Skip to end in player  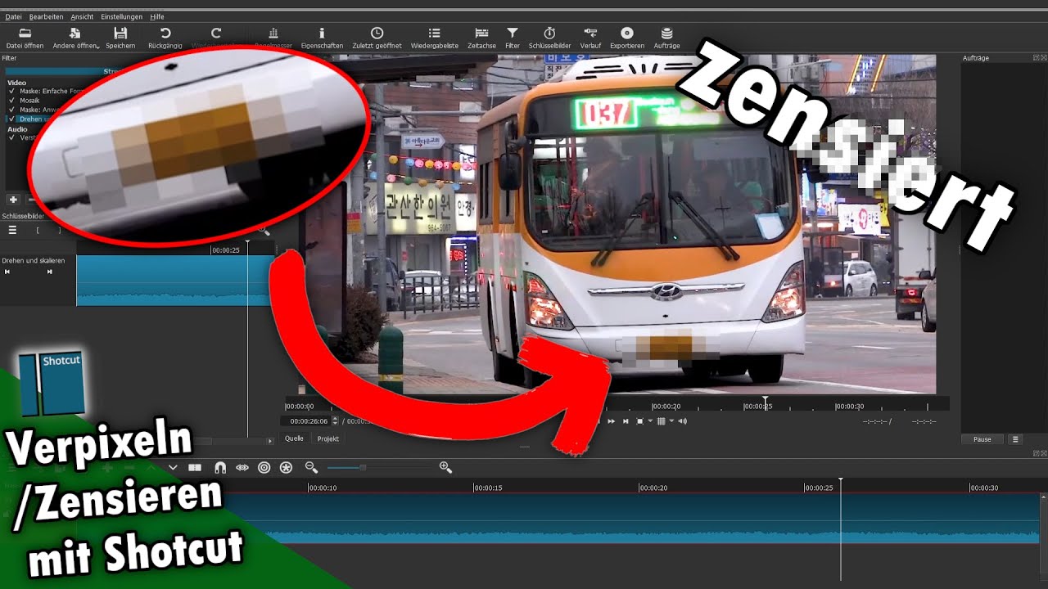point(626,421)
